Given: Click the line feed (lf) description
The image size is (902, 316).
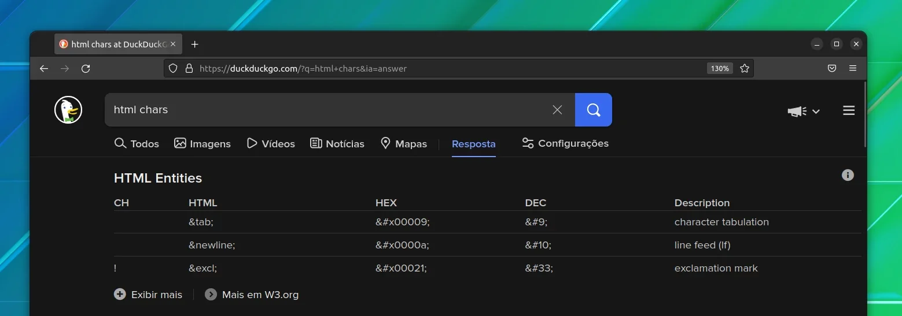Looking at the screenshot, I should [x=702, y=245].
